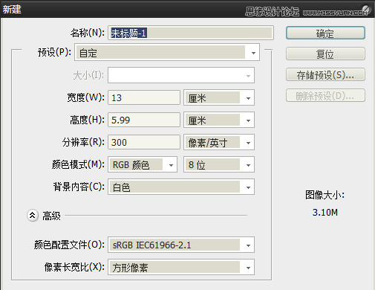The image size is (375, 290).
Task: Click the 分辨率 resolution field showing 300
Action: coord(144,142)
